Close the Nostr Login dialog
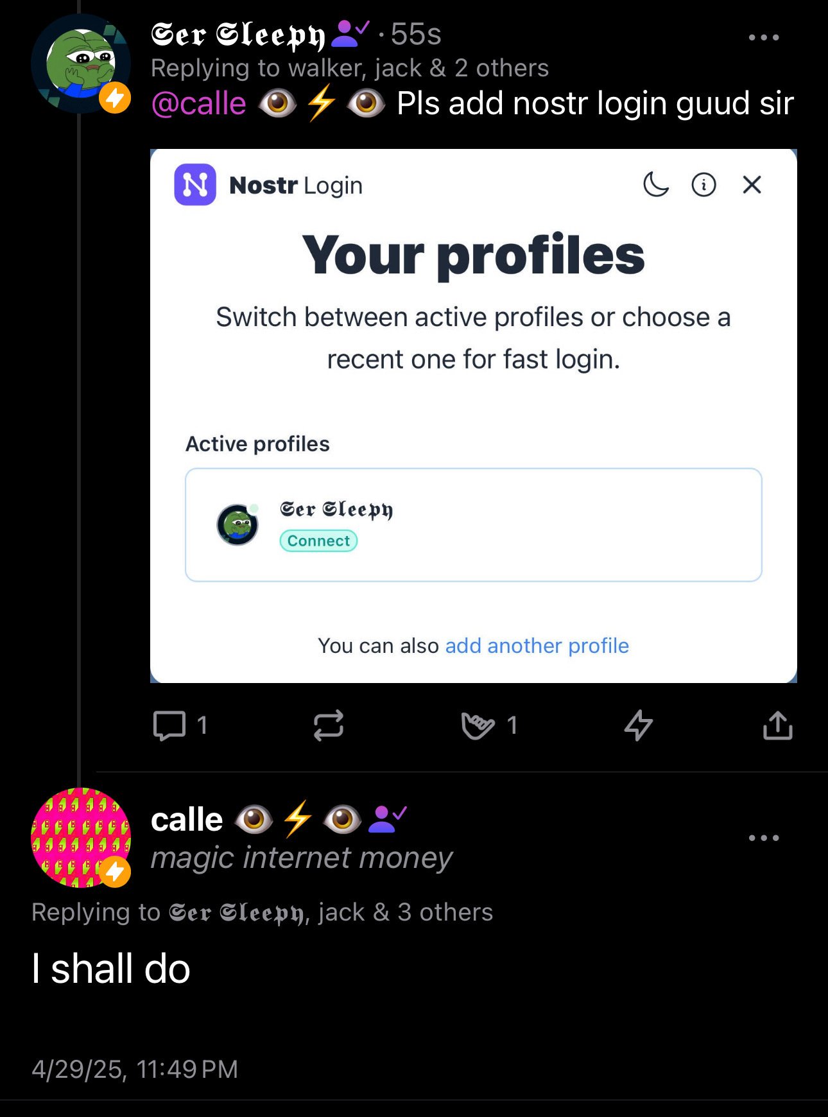Screen dimensions: 828x1117 [x=752, y=185]
